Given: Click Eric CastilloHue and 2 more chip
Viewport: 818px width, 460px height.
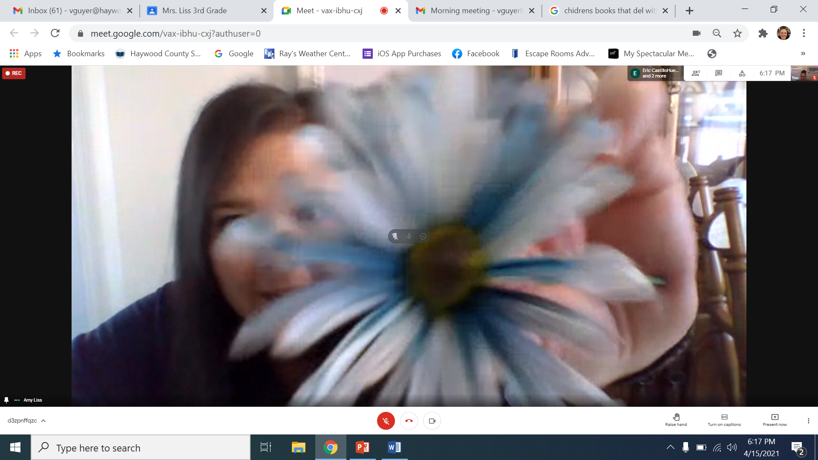Looking at the screenshot, I should click(x=655, y=73).
